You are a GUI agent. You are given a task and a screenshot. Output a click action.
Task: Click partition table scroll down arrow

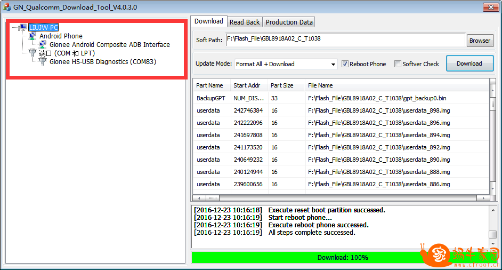coord(493,189)
